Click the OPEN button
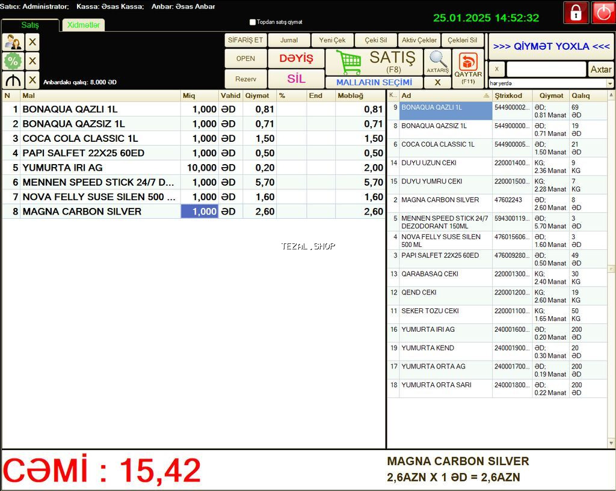 click(x=245, y=58)
